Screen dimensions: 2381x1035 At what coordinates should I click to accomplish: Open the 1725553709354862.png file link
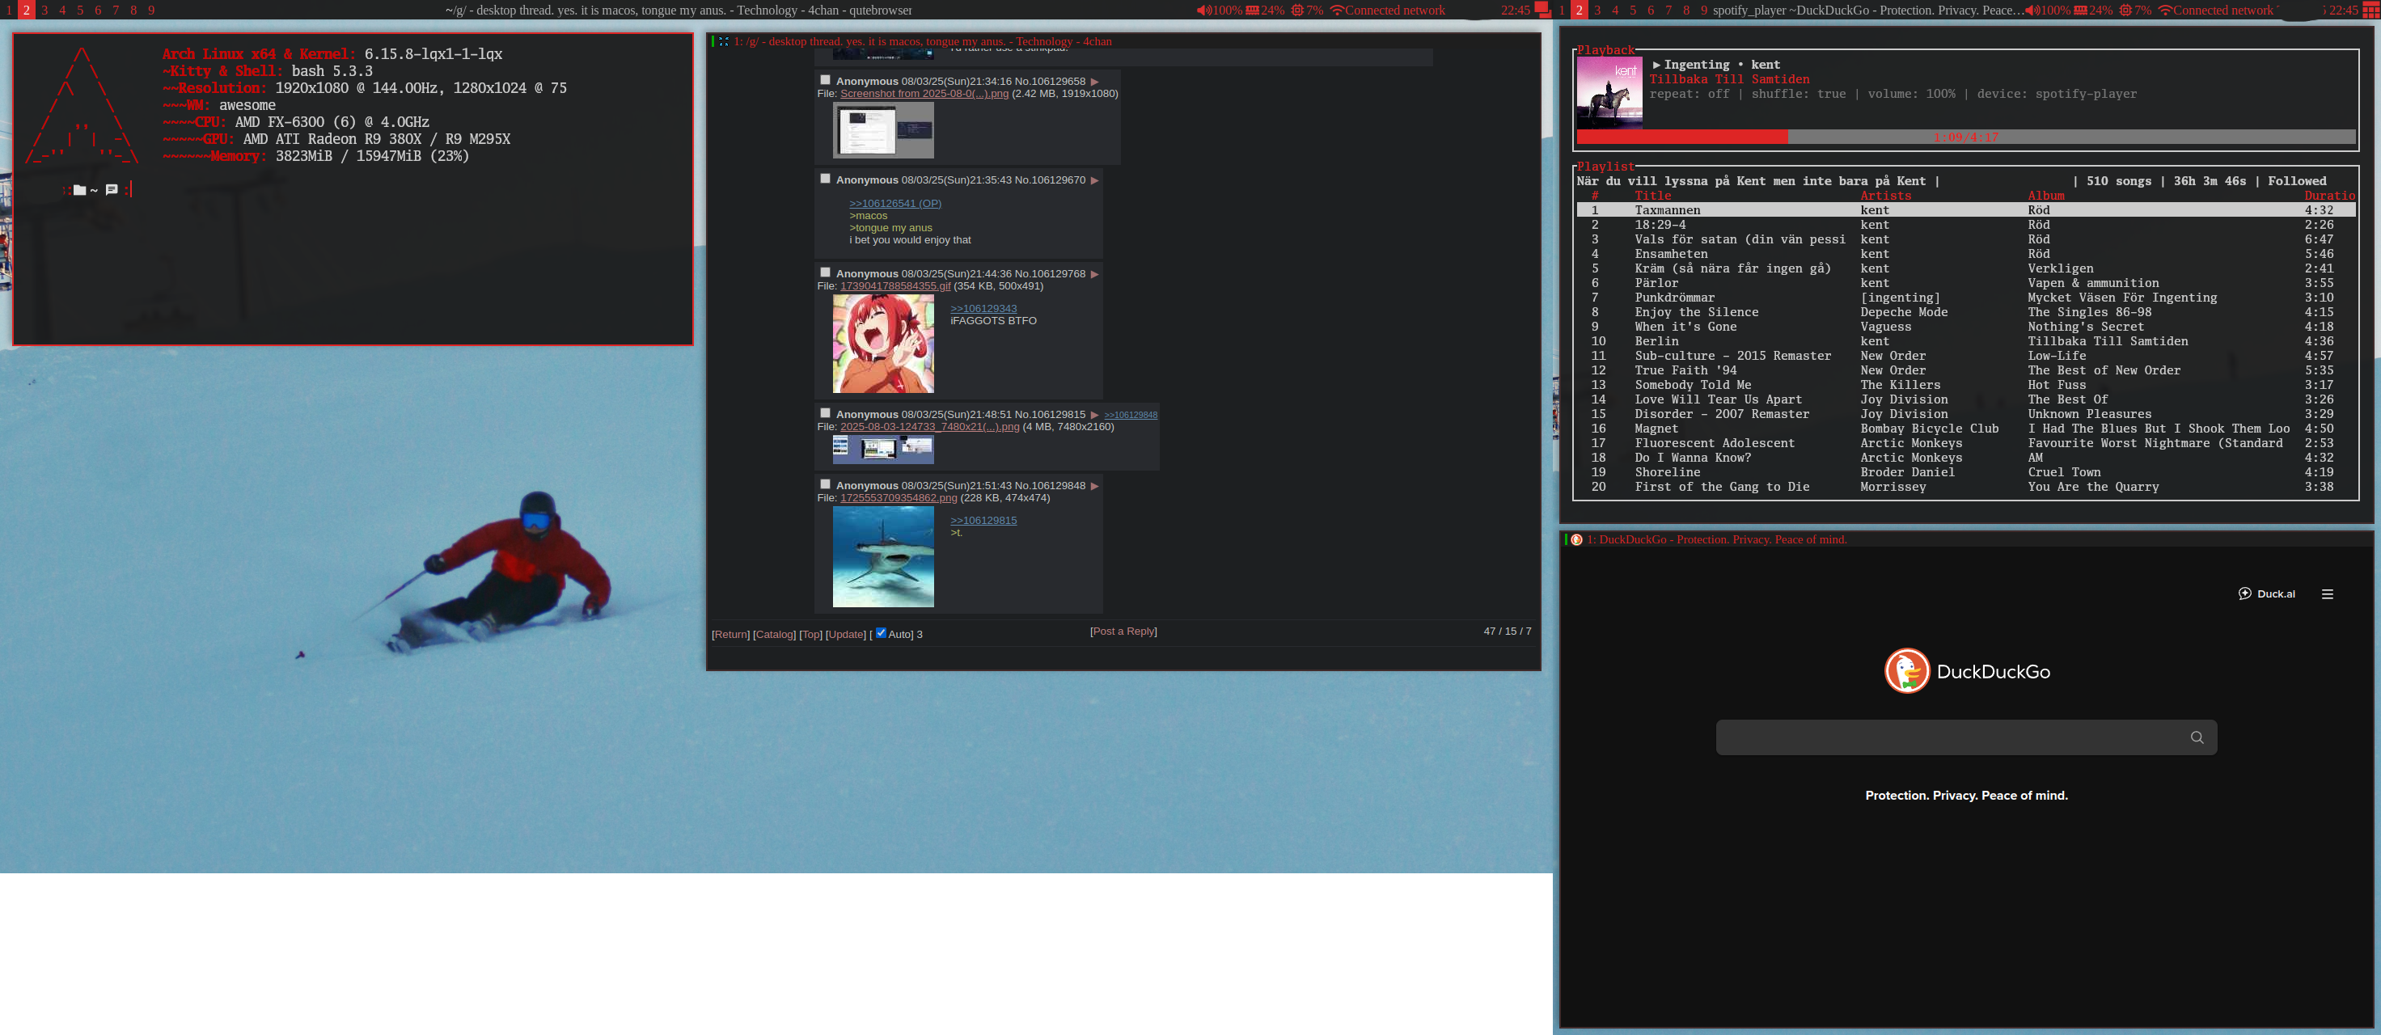pos(899,498)
